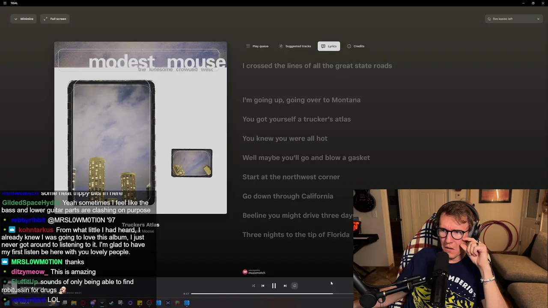
Task: Open File Explorer from the taskbar
Action: point(74,303)
